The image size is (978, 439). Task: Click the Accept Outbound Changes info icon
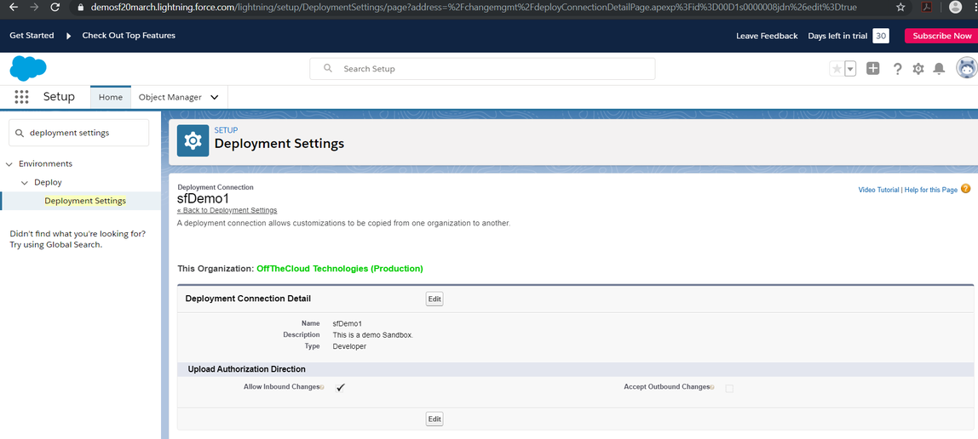pos(712,387)
